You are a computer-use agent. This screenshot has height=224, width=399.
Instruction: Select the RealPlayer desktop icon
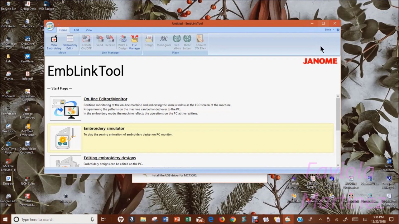pos(27,58)
